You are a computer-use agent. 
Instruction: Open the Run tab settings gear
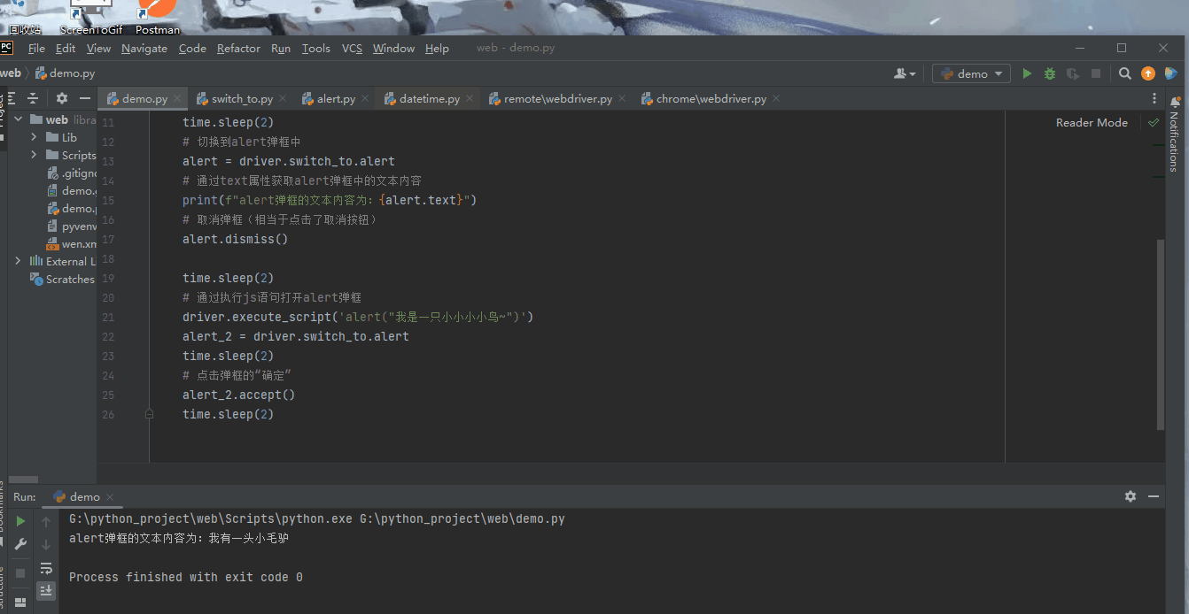click(x=1131, y=496)
